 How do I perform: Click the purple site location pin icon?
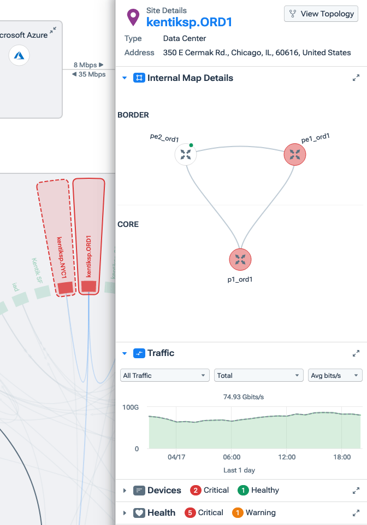[133, 17]
